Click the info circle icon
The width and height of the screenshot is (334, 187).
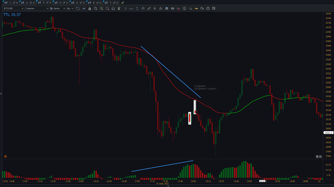[x=184, y=9]
